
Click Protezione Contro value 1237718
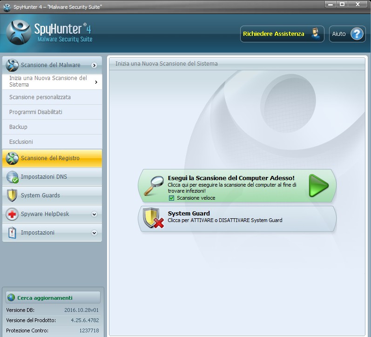(89, 330)
